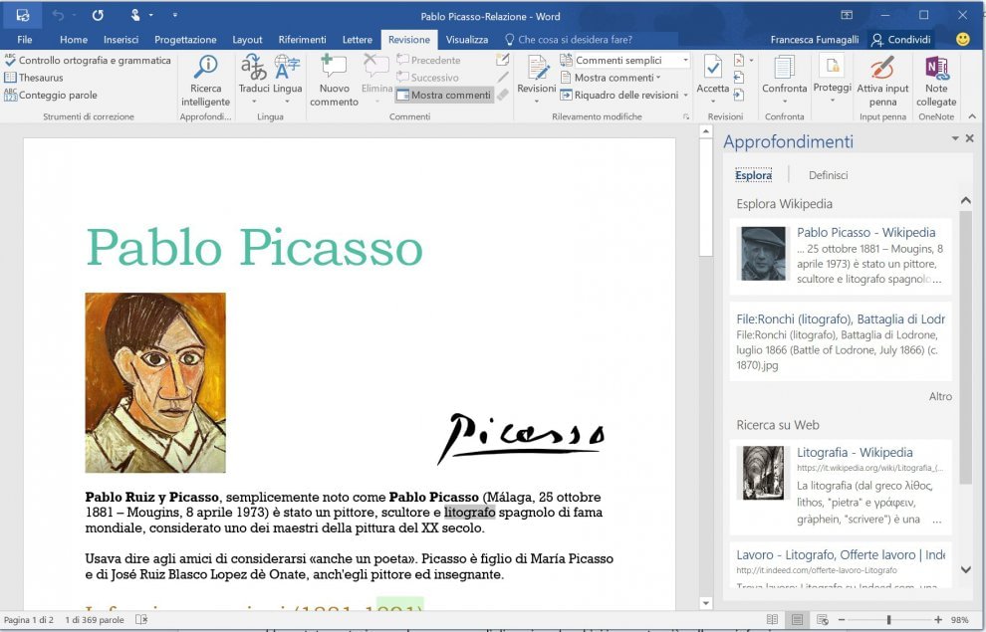This screenshot has height=632, width=986.
Task: Close the Approfondimenti pane
Action: pyautogui.click(x=969, y=138)
